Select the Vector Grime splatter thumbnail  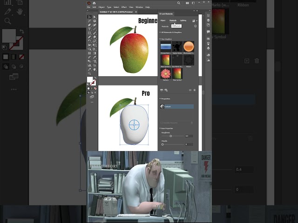(x=177, y=46)
